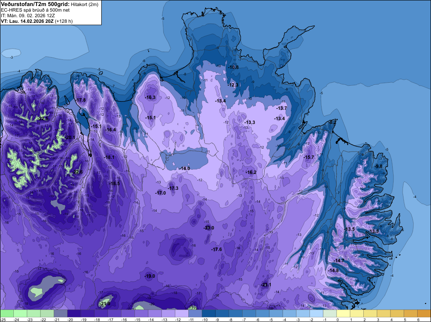Image resolution: width=431 pixels, height=322 pixels.
Task: Select the light green -25 legend swatch
Action: click(x=6, y=313)
